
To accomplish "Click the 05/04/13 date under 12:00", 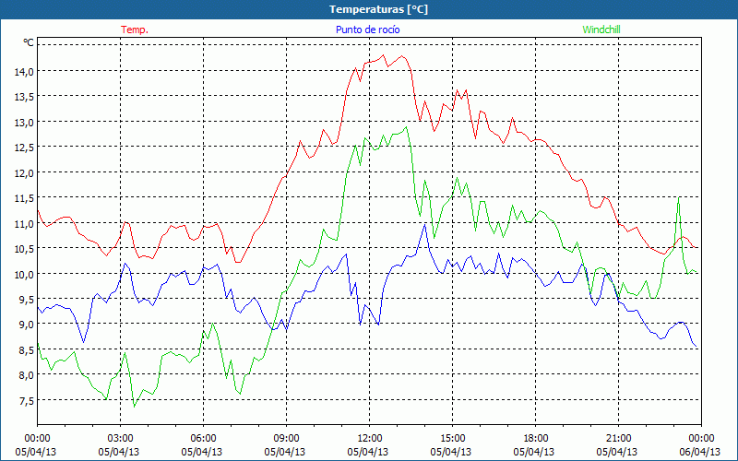I will [x=368, y=452].
